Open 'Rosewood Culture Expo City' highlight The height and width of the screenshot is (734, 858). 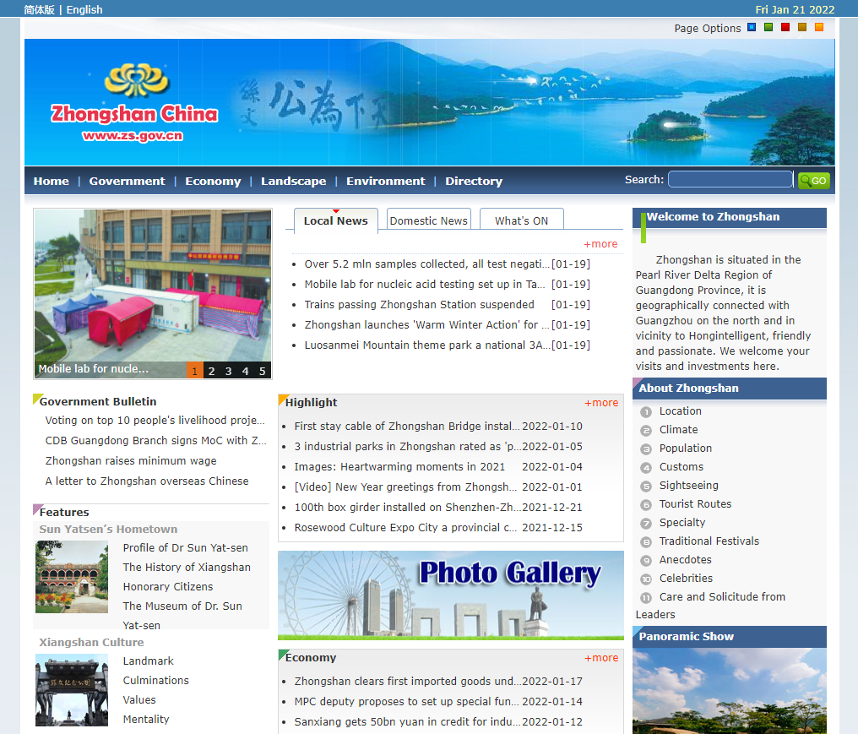pos(405,528)
